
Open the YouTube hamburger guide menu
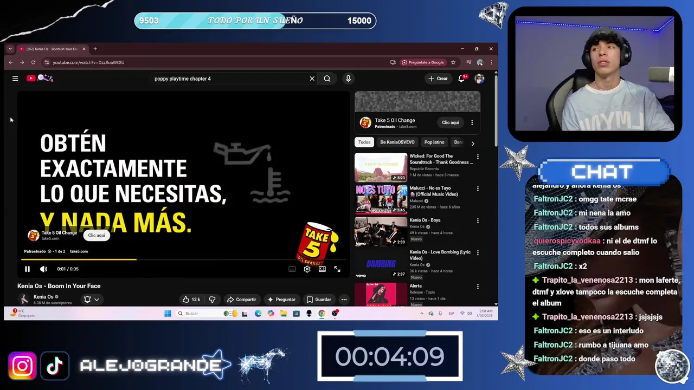coord(15,79)
